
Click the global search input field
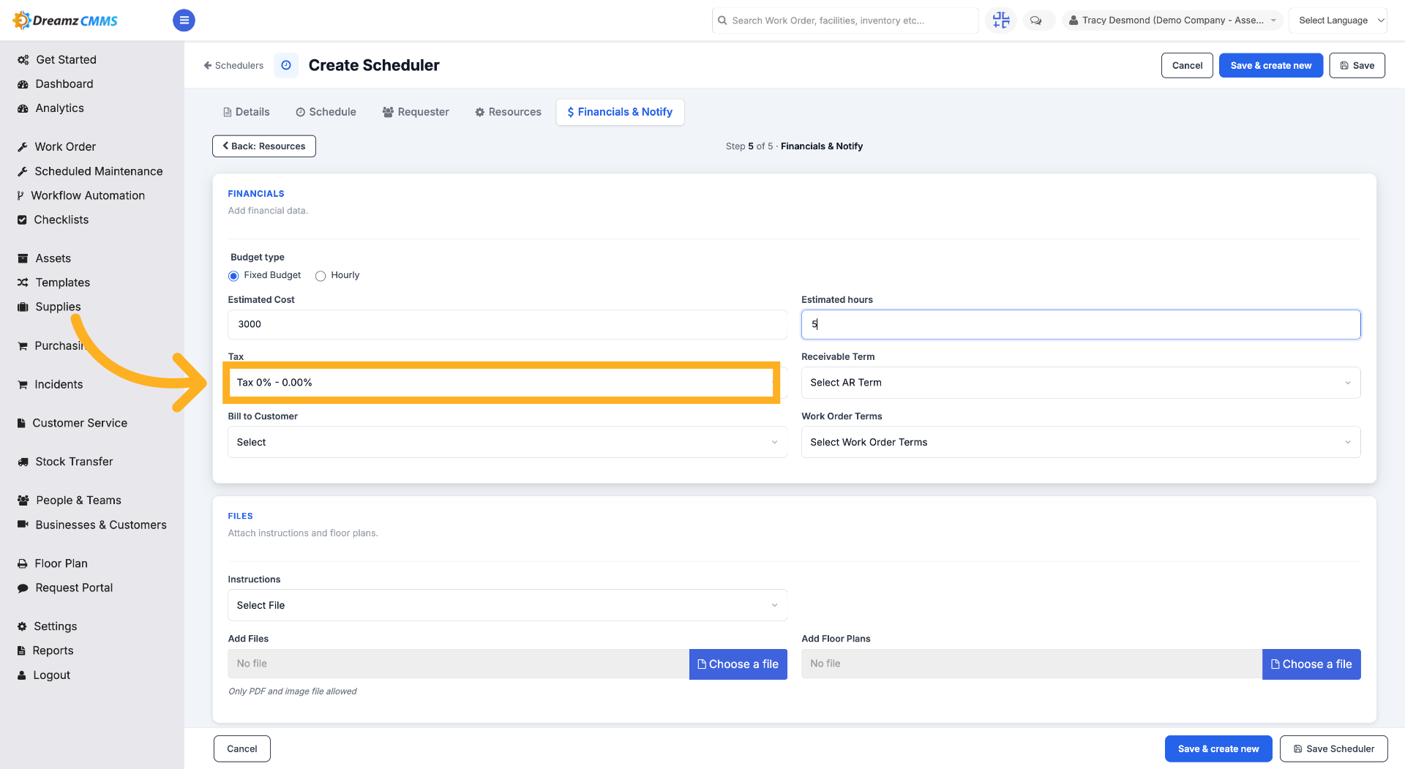(x=845, y=20)
